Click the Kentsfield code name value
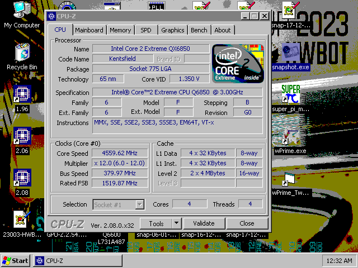This screenshot has width=358, height=268. (x=123, y=59)
